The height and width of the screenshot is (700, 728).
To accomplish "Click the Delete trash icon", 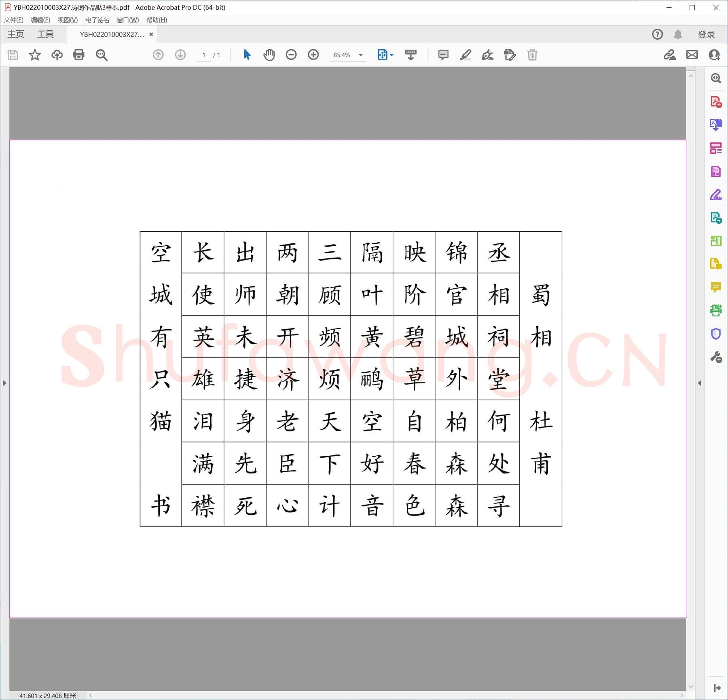I will tap(532, 55).
